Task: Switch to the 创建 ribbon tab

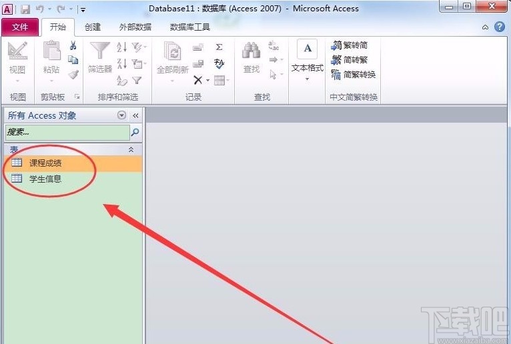Action: [x=93, y=27]
